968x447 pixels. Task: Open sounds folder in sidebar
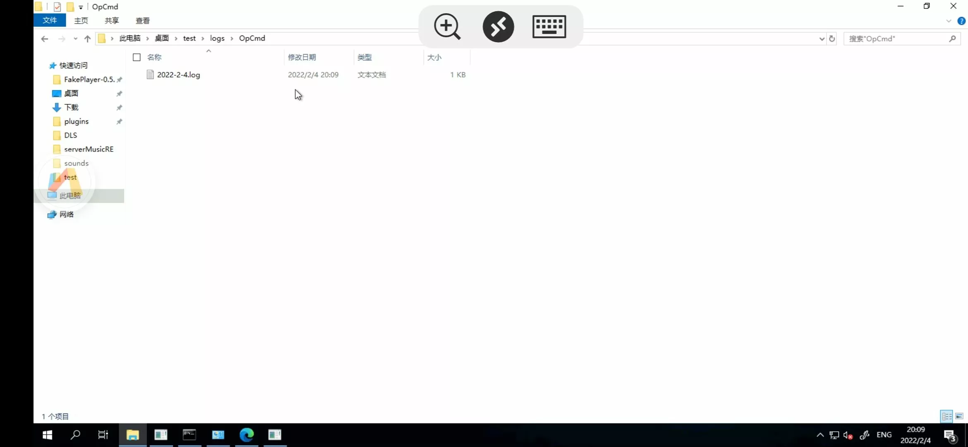[x=76, y=163]
